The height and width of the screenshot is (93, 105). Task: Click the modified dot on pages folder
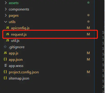88,15
